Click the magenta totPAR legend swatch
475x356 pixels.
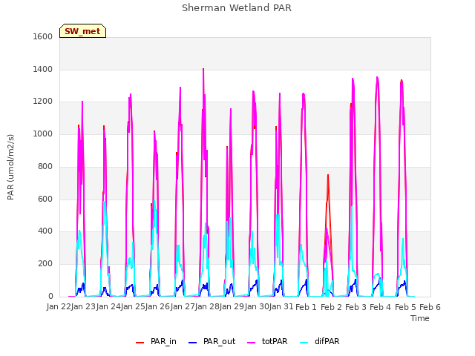(252, 343)
